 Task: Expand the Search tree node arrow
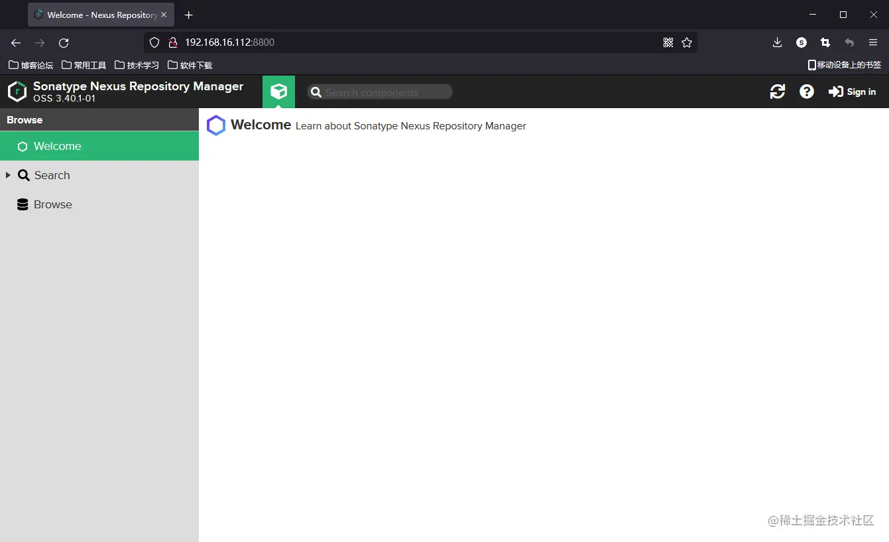coord(8,175)
